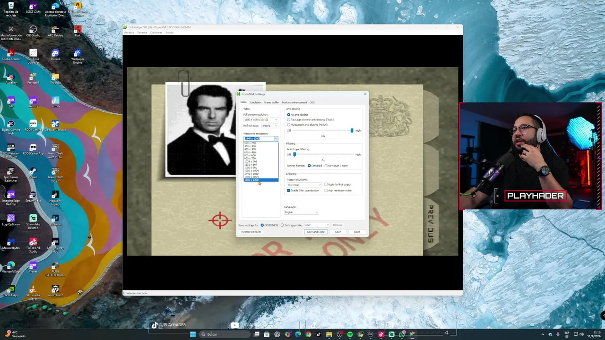Open the Malwarebytes desktop icon
Viewport: 605px width, 340px height.
11,244
